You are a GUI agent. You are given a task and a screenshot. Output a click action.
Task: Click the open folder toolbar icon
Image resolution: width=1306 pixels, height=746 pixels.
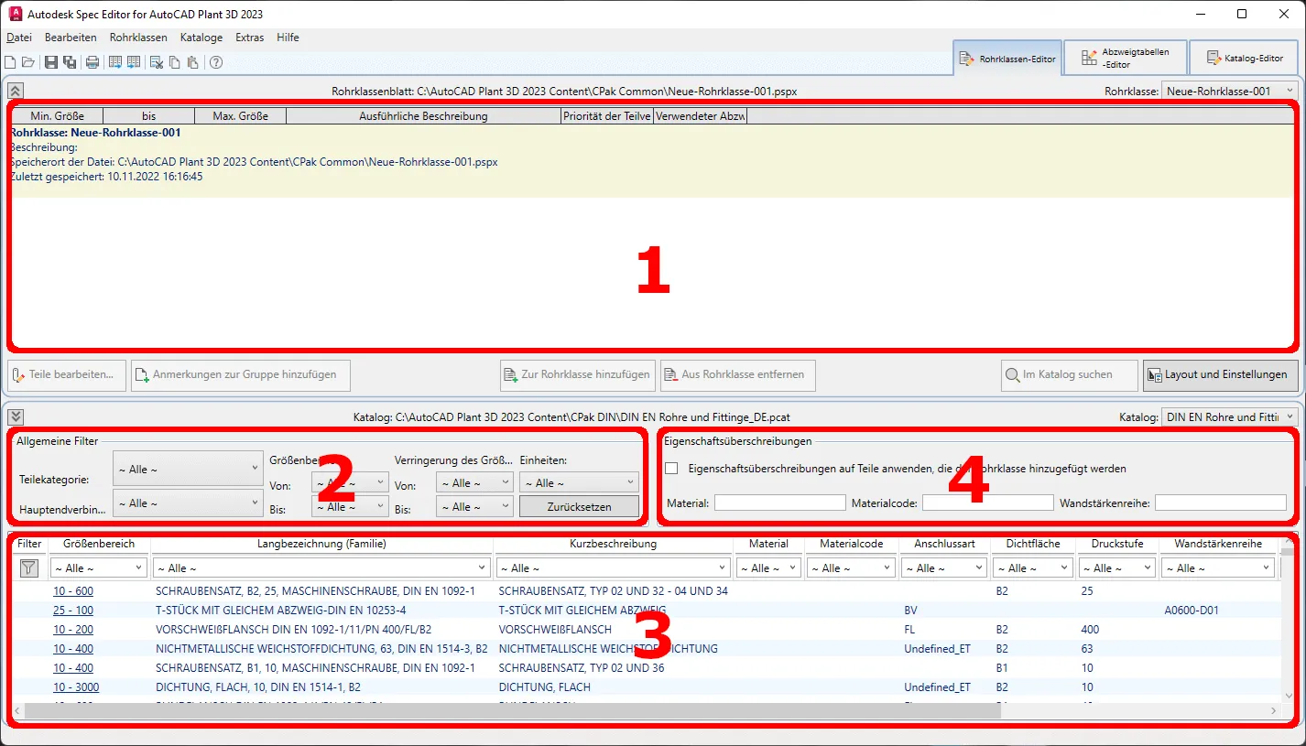tap(28, 62)
